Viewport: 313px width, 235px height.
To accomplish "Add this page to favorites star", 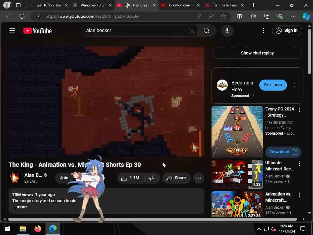I will click(223, 16).
